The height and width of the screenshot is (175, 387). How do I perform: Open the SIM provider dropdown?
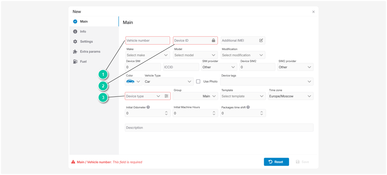point(219,67)
